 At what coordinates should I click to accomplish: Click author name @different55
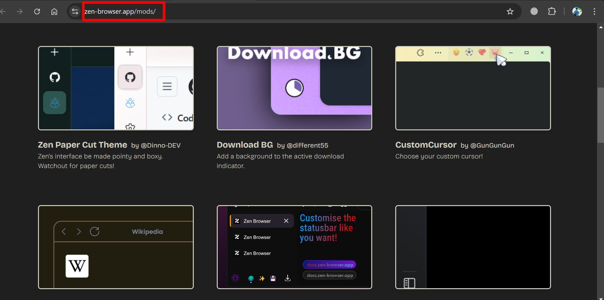307,145
